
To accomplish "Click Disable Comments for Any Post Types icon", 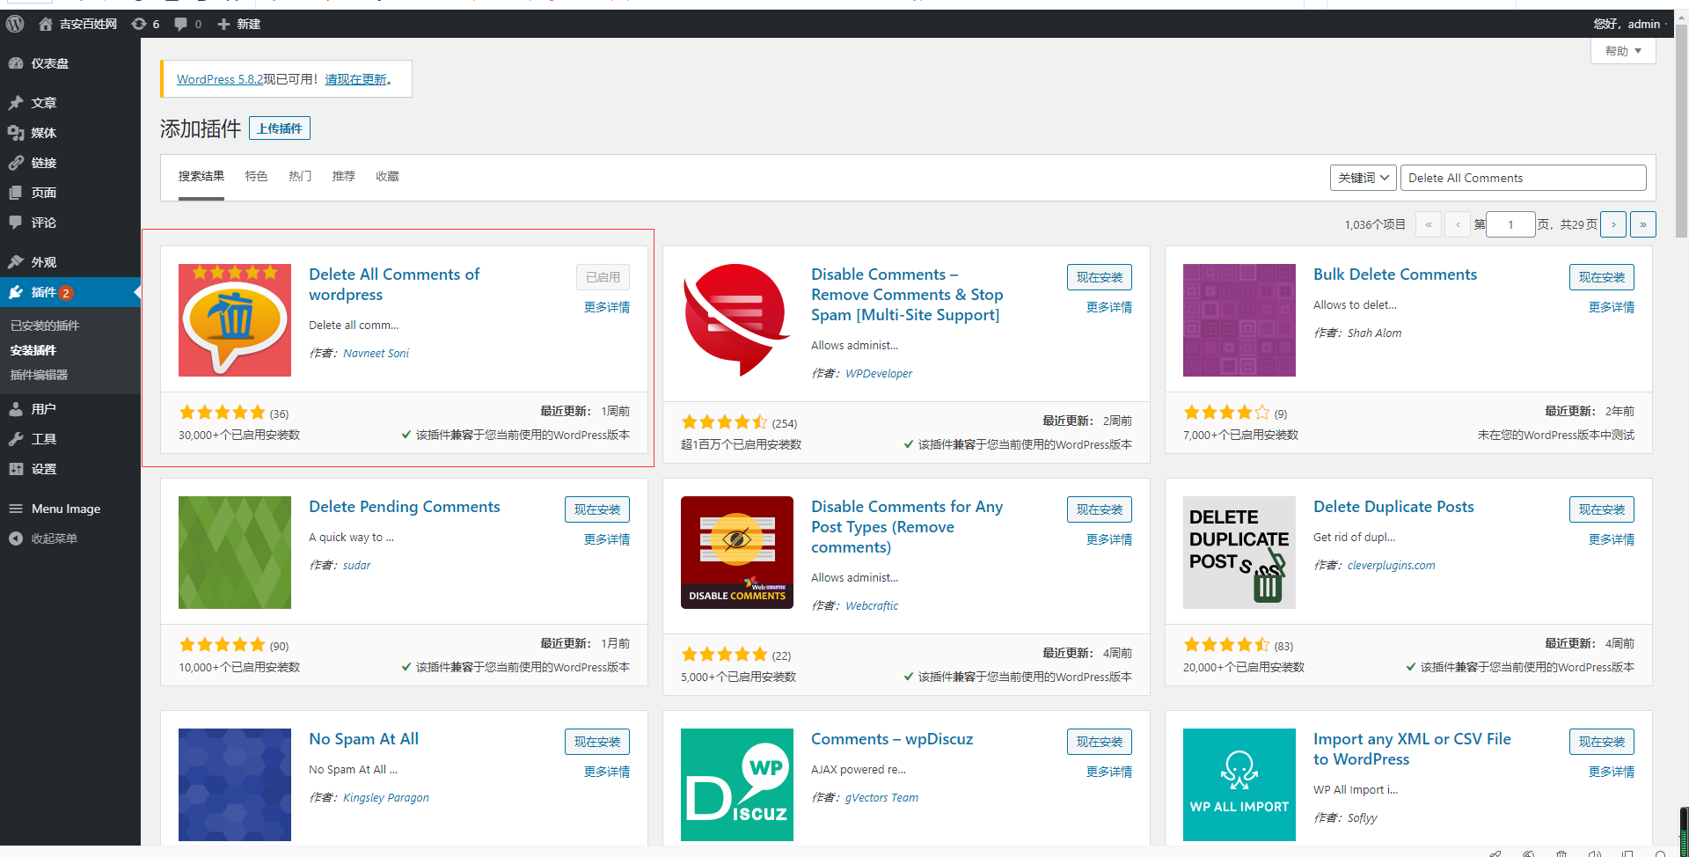I will click(x=737, y=553).
